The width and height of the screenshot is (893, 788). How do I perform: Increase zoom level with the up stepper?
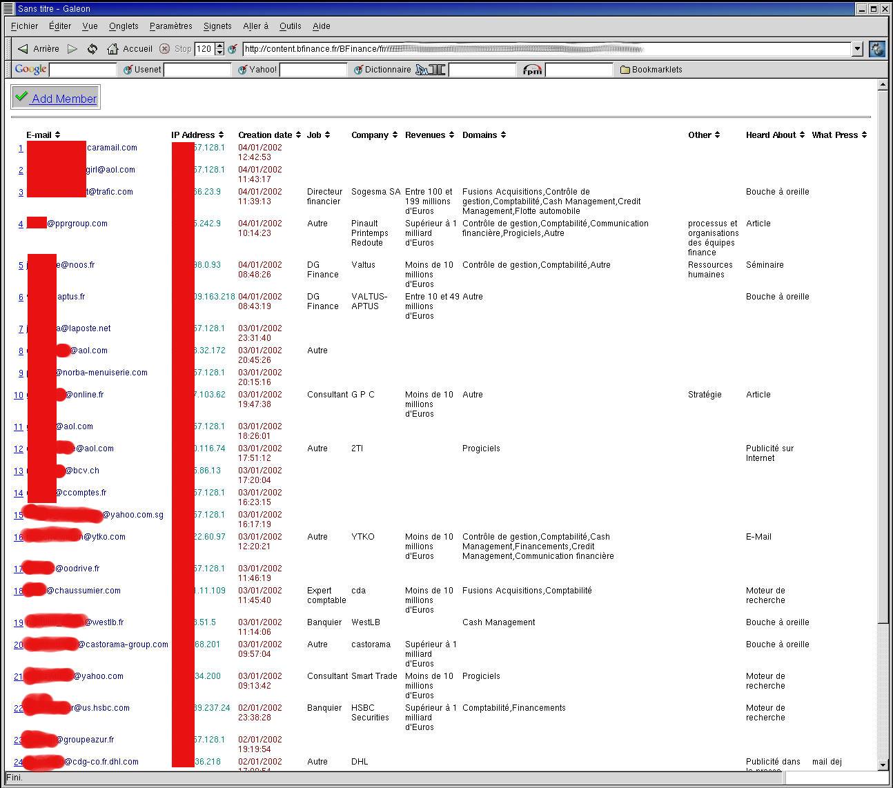220,46
